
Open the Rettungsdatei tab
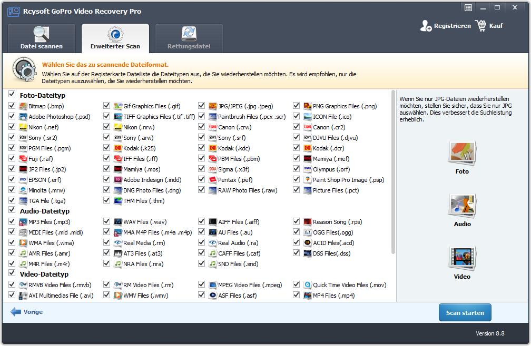point(189,38)
